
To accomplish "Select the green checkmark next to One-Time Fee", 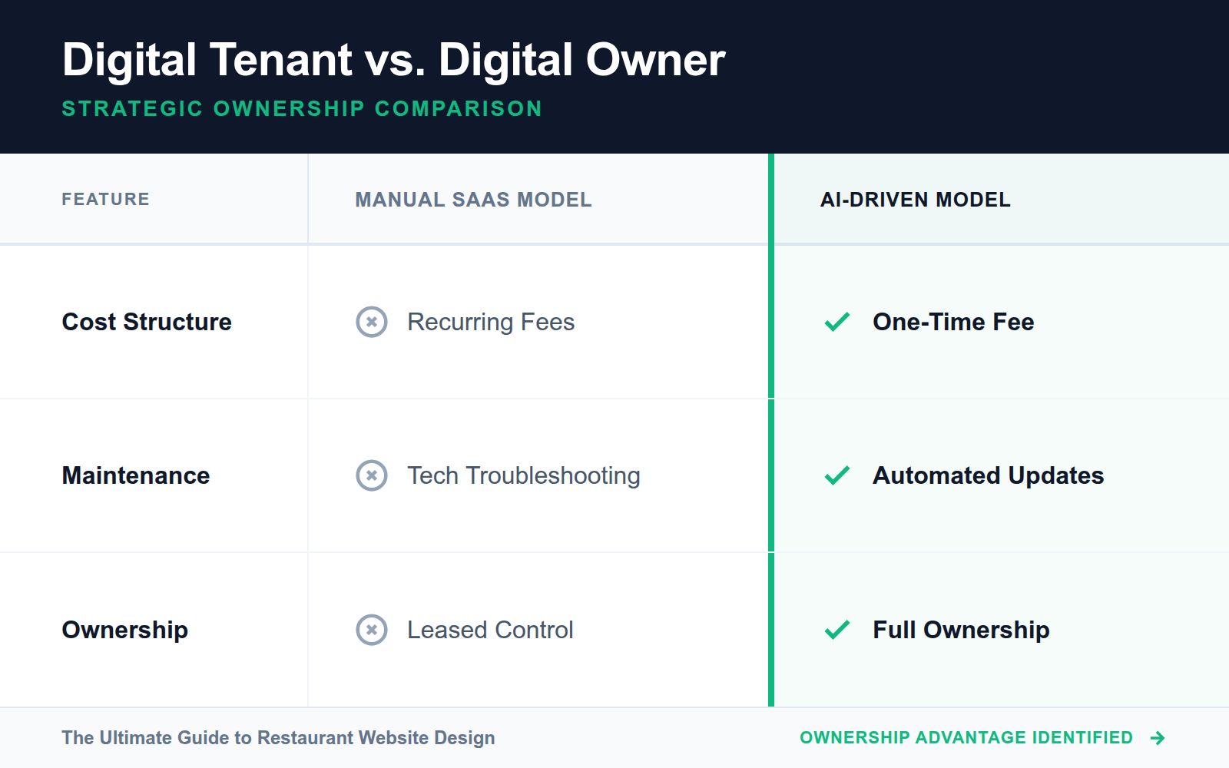I will pos(837,323).
